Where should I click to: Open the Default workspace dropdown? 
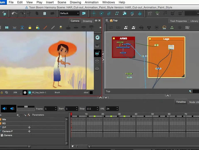click(x=70, y=13)
